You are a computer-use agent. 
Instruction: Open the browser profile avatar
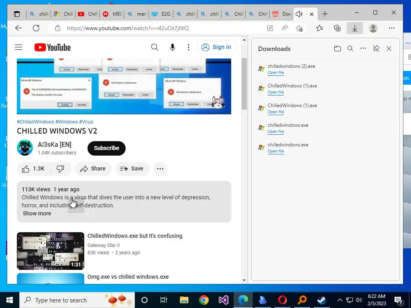pyautogui.click(x=373, y=28)
